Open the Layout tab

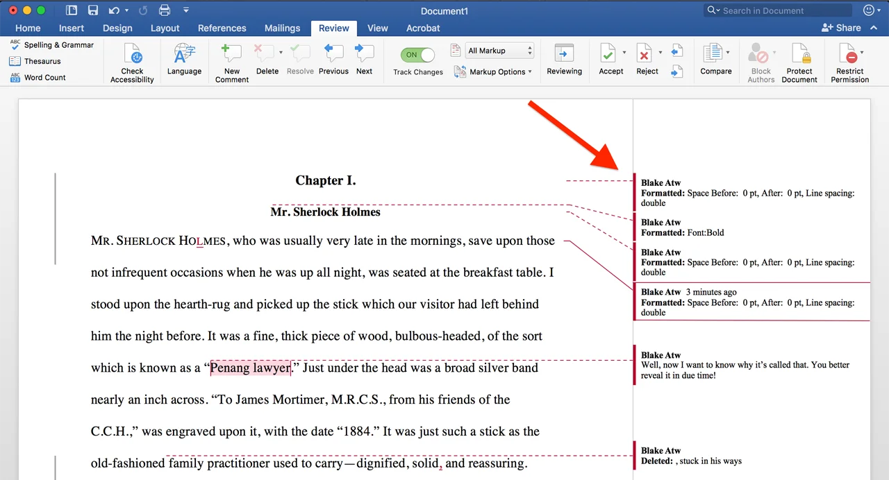point(165,28)
